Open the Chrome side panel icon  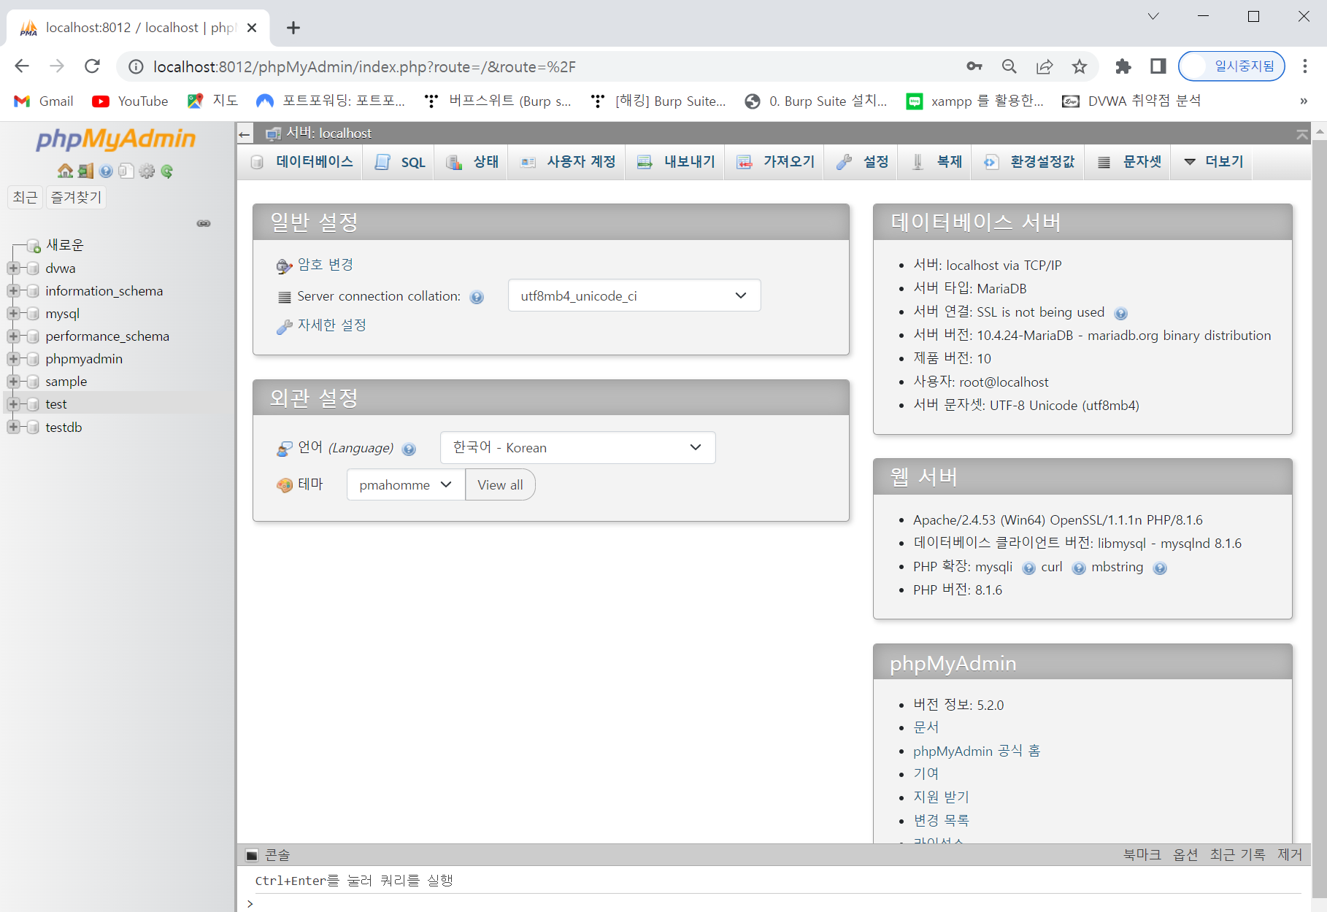[1158, 66]
